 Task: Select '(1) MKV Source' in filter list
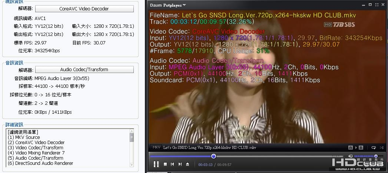coord(24,137)
